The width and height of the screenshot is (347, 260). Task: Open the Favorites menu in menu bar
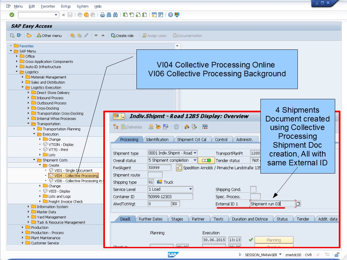pos(48,6)
